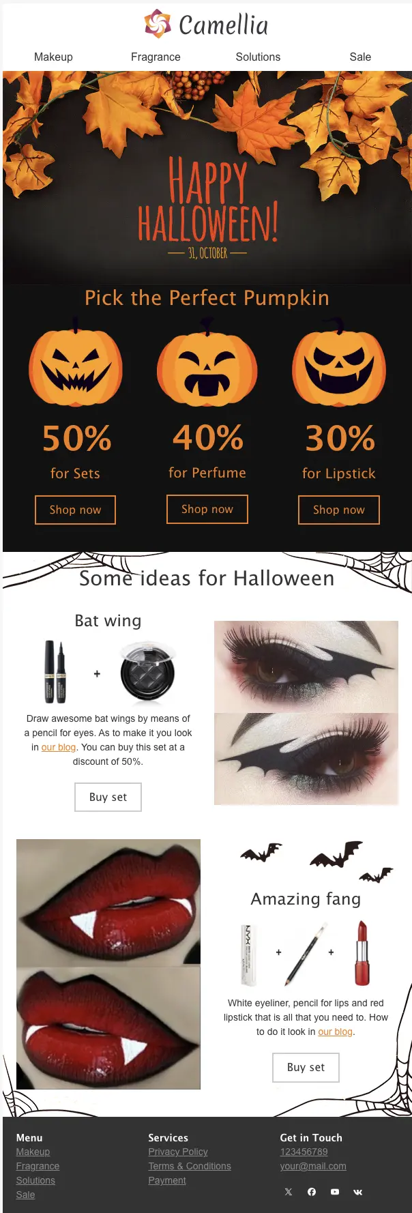This screenshot has height=1213, width=412.
Task: Click the 40% for Perfume pumpkin image
Action: pos(207,362)
